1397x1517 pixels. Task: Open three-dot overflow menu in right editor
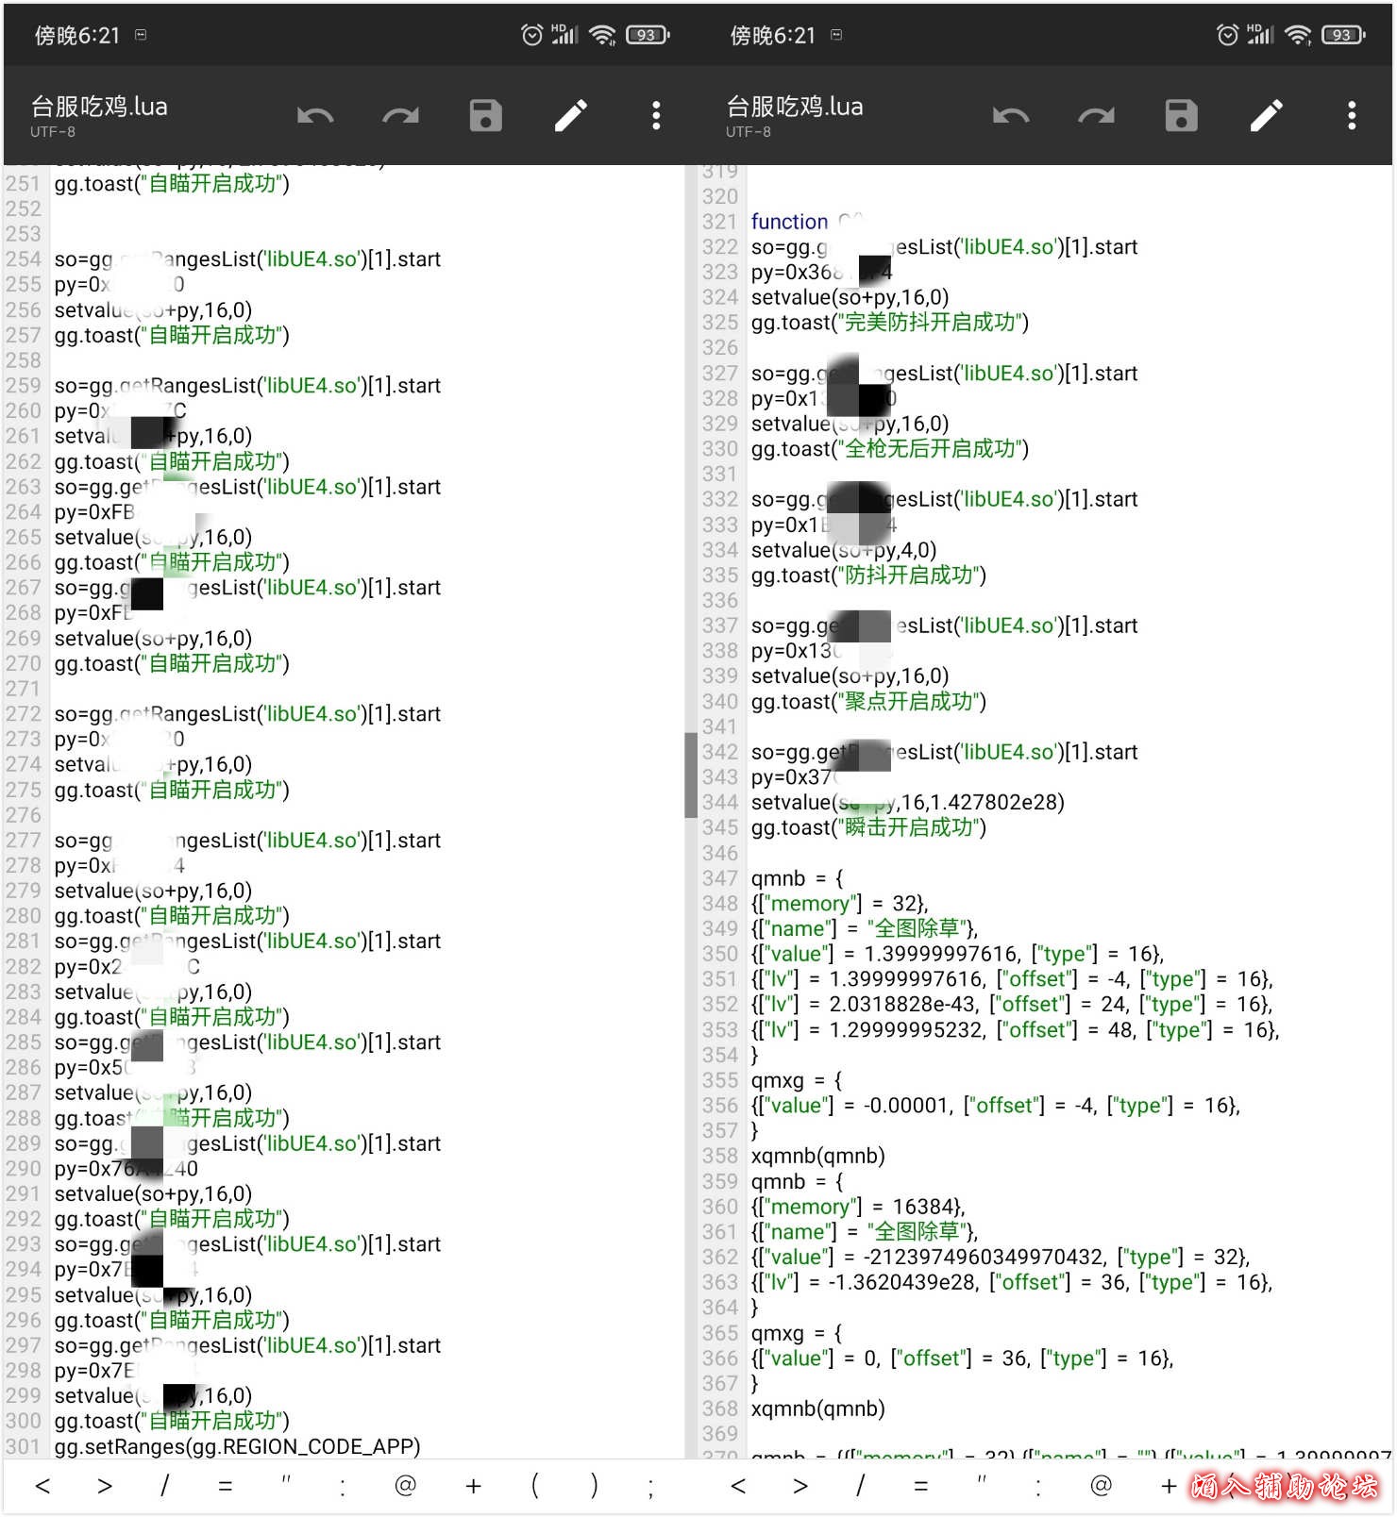pos(1352,116)
